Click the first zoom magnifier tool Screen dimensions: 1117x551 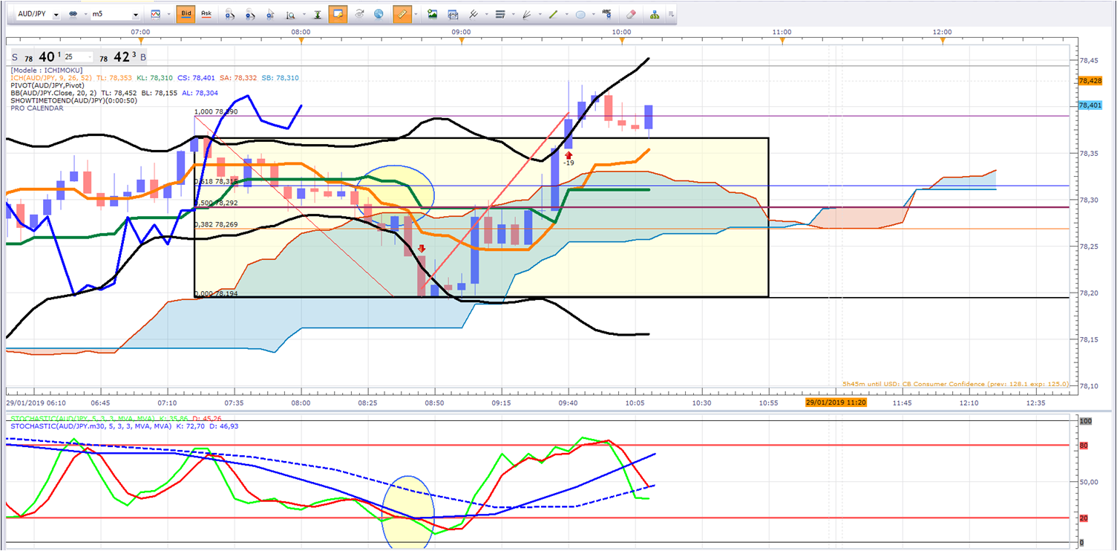(230, 14)
